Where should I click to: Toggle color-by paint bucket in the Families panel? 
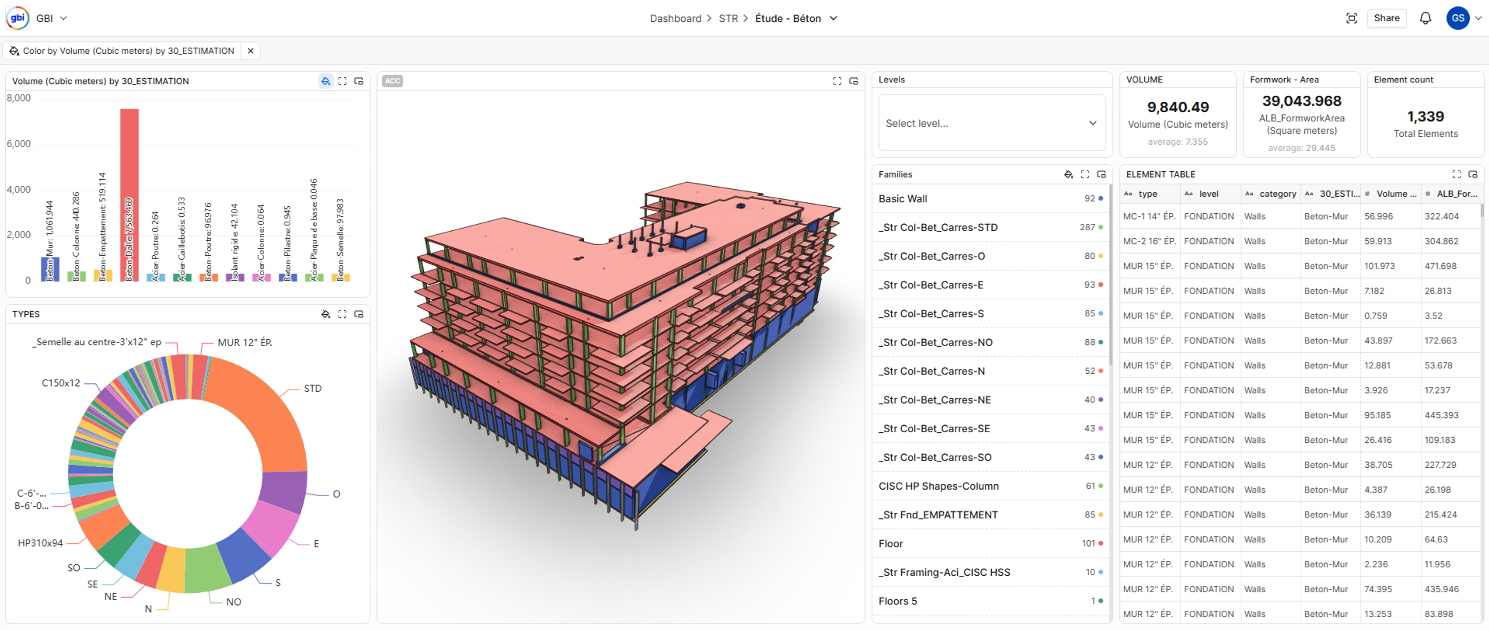(x=1068, y=174)
